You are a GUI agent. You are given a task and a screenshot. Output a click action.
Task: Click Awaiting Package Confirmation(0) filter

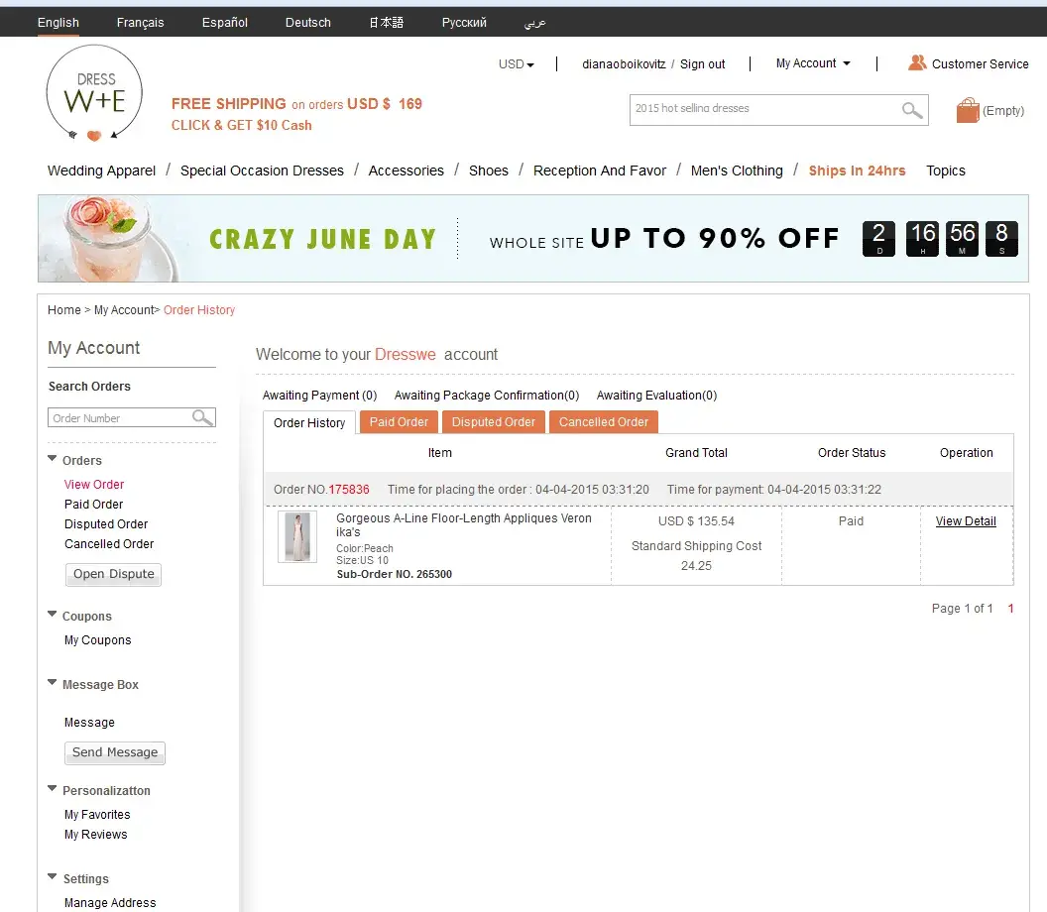tap(487, 396)
